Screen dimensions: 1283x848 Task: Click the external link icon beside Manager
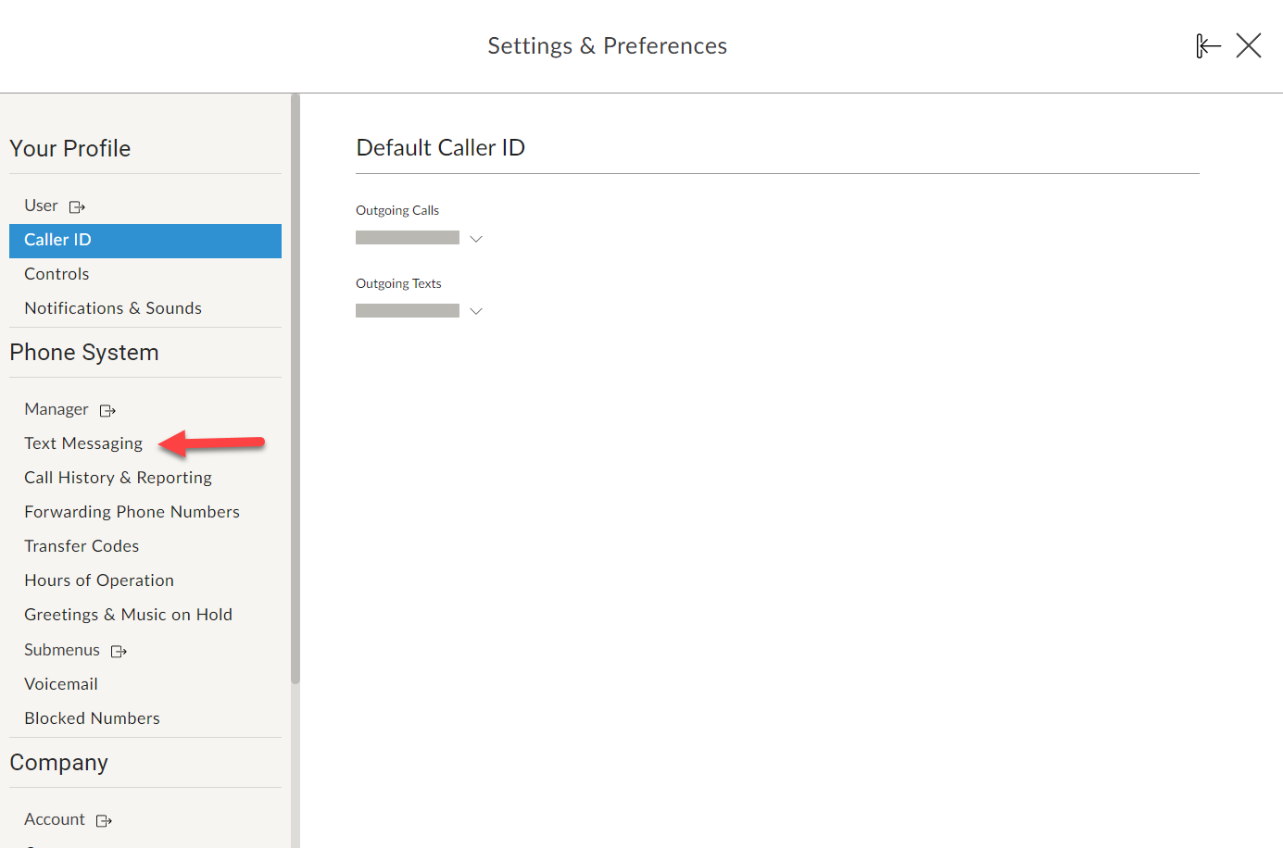pos(108,410)
